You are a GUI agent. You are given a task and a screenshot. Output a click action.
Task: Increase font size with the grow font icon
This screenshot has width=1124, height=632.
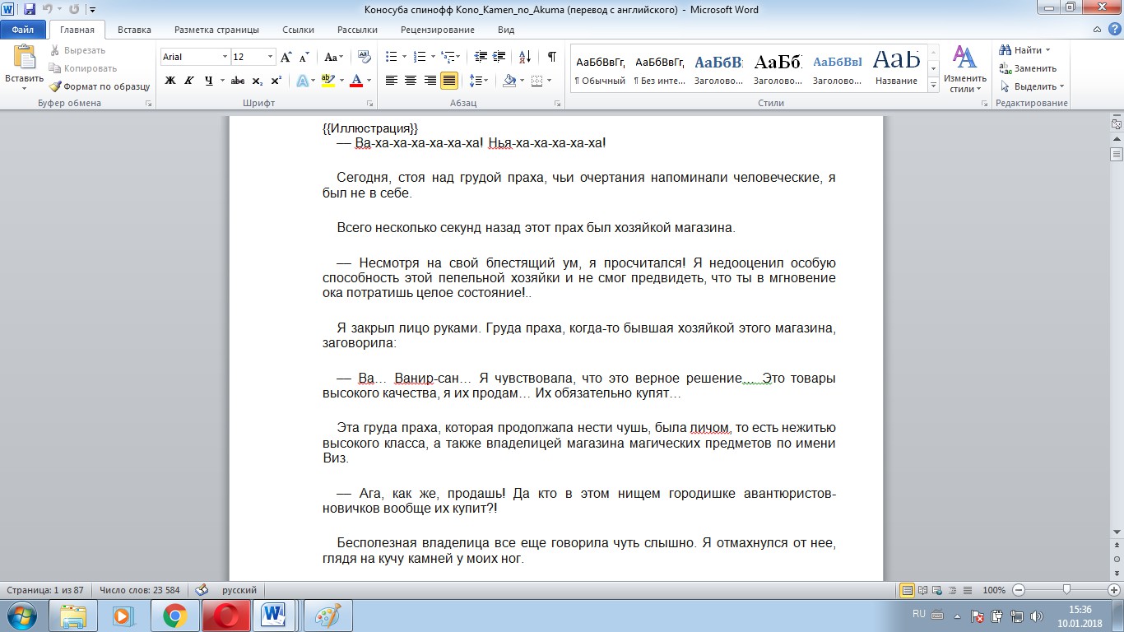pyautogui.click(x=286, y=57)
